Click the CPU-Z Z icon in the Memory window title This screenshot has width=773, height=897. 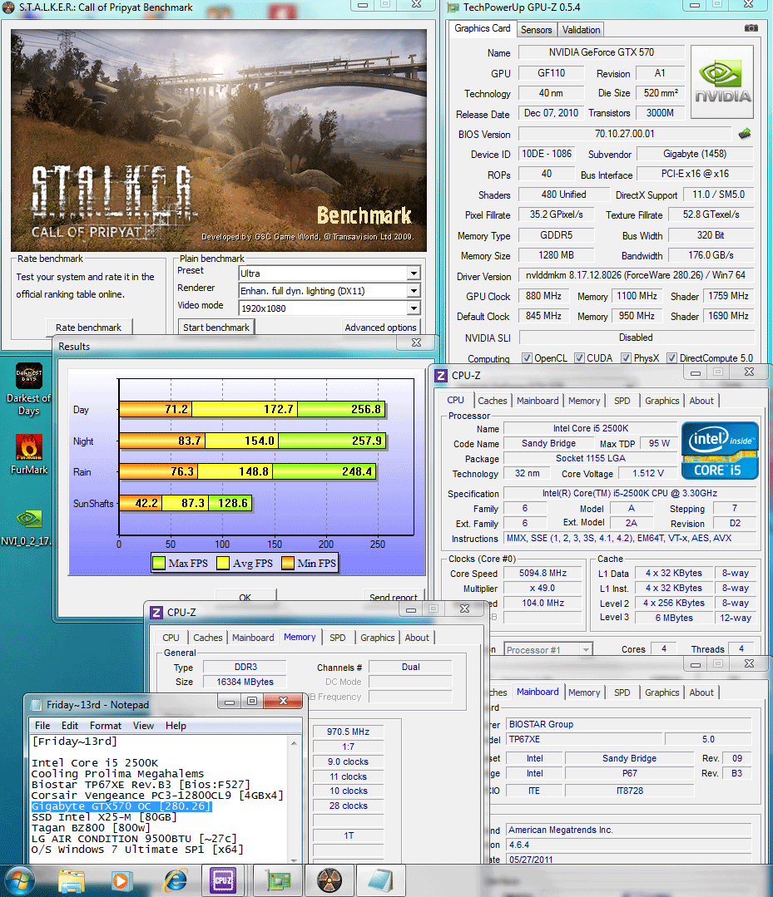(156, 612)
